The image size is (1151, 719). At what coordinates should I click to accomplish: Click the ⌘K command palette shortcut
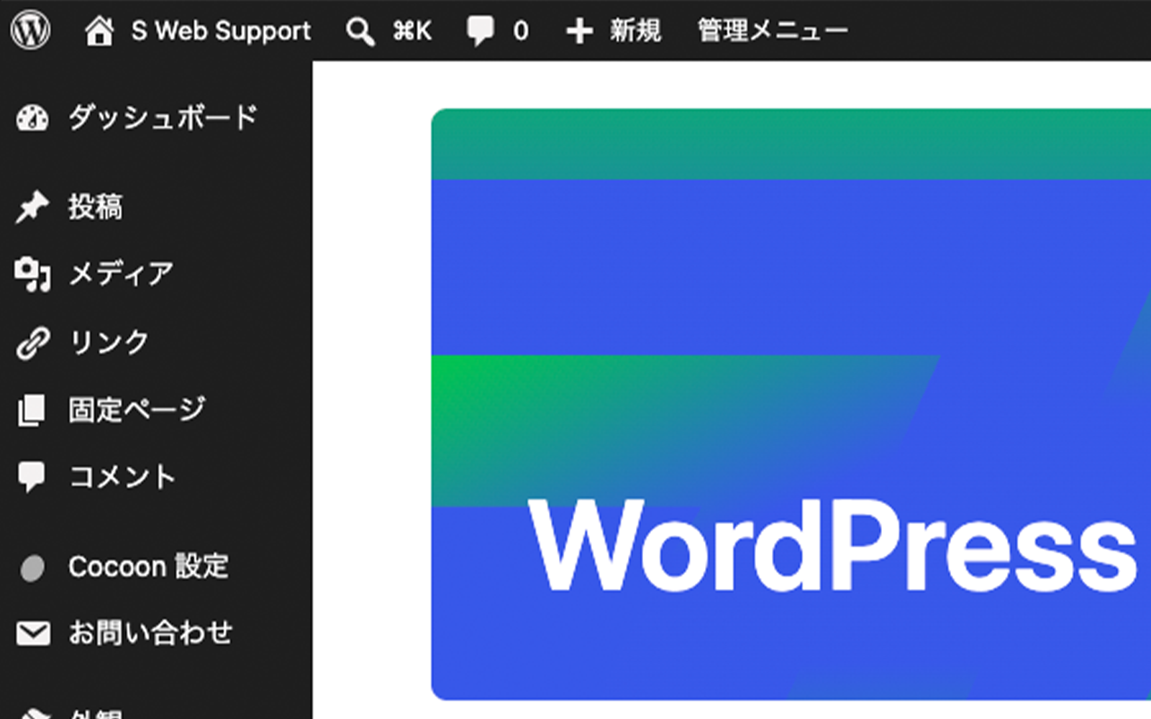[412, 31]
